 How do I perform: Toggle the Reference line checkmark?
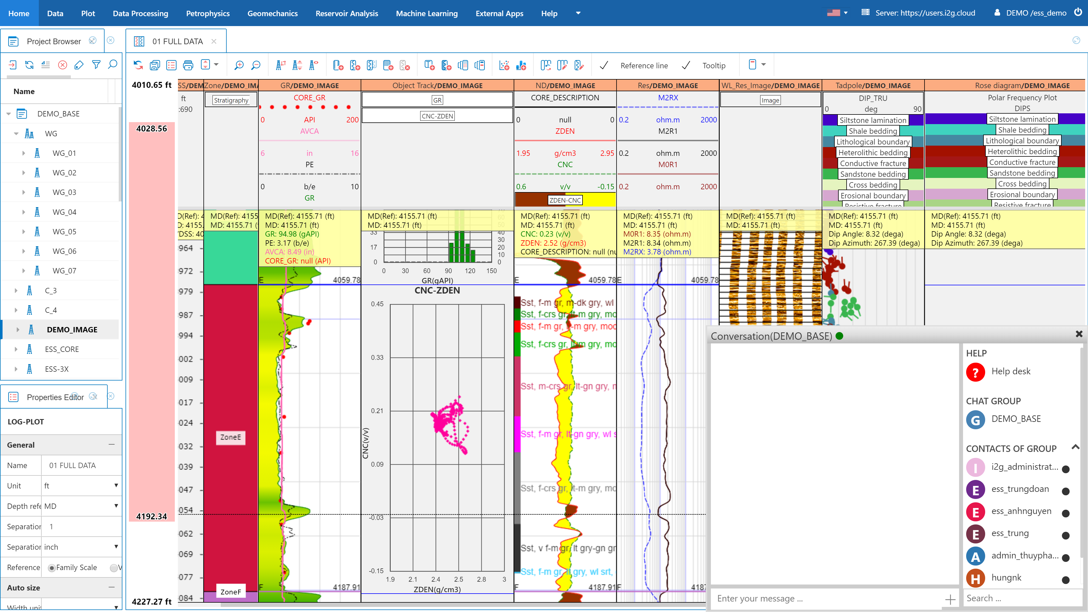[604, 65]
